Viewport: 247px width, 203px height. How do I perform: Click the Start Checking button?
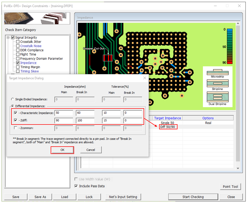(x=193, y=197)
